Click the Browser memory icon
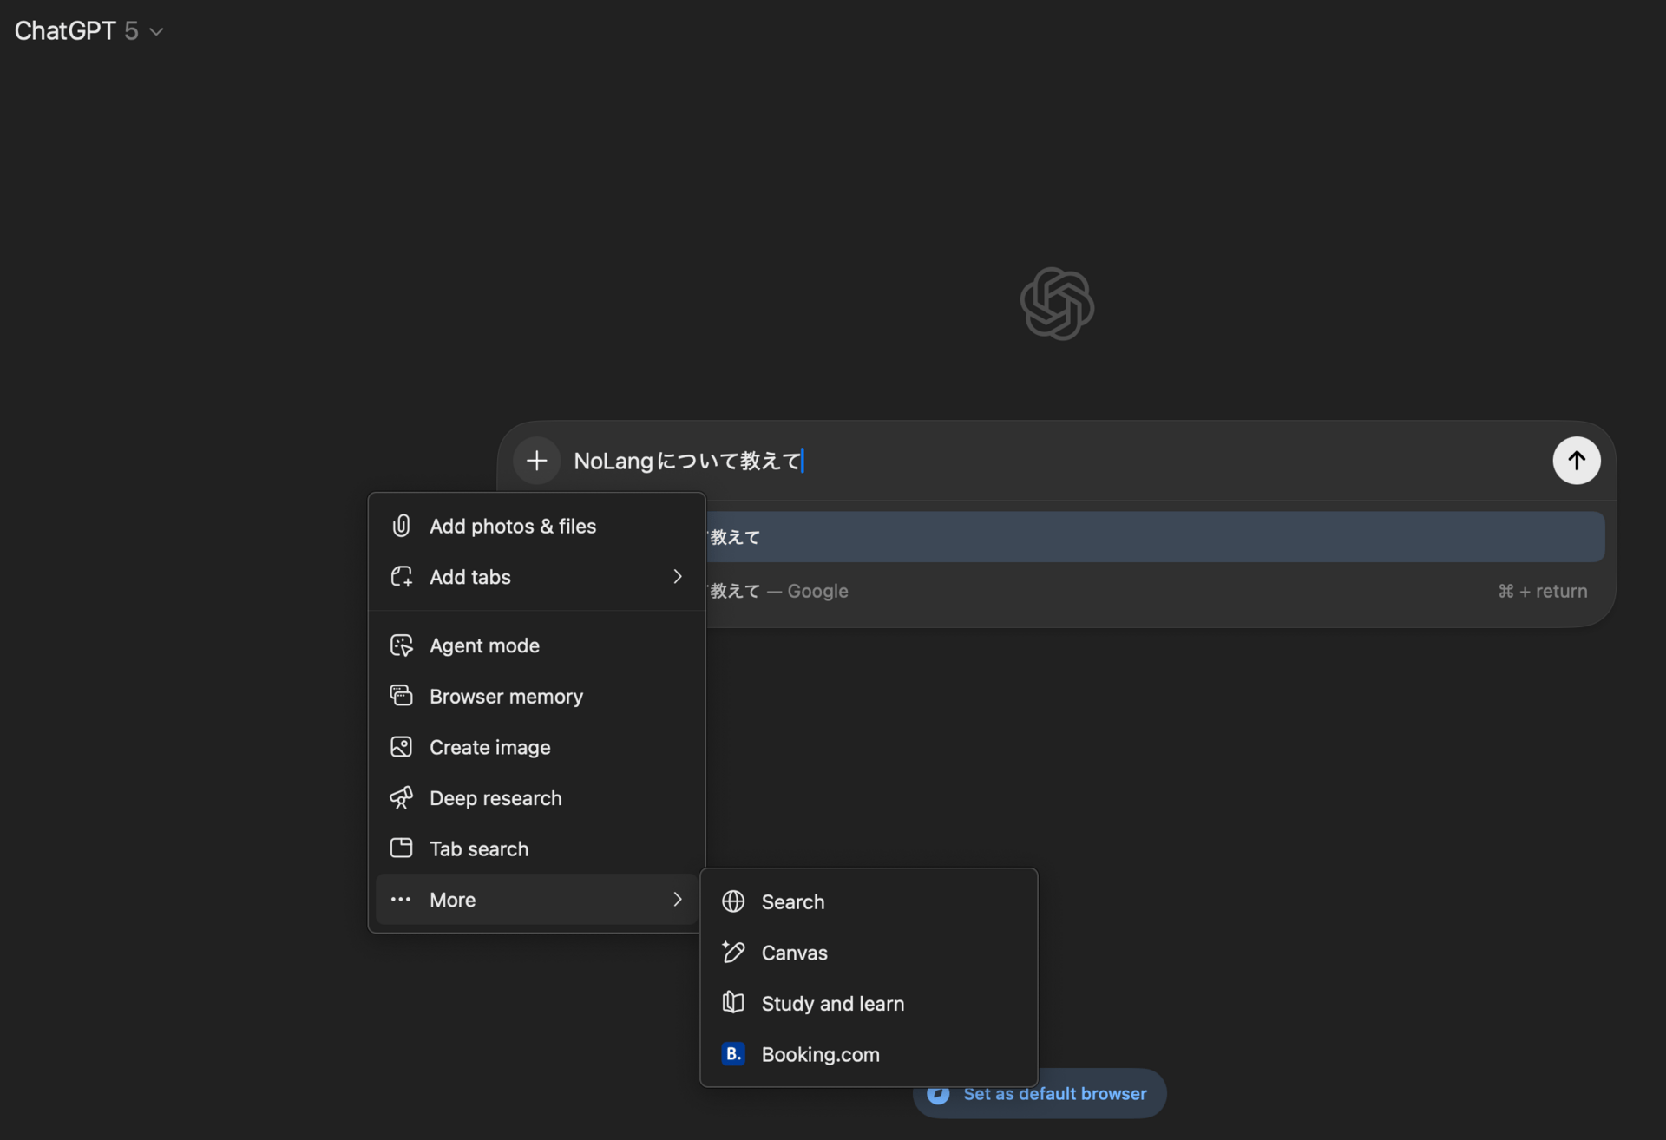Image resolution: width=1666 pixels, height=1140 pixels. [401, 696]
